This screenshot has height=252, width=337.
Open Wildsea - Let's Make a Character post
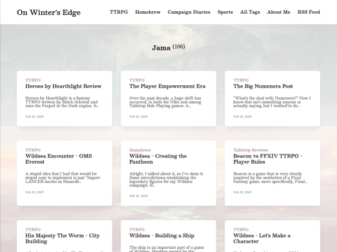click(x=261, y=238)
